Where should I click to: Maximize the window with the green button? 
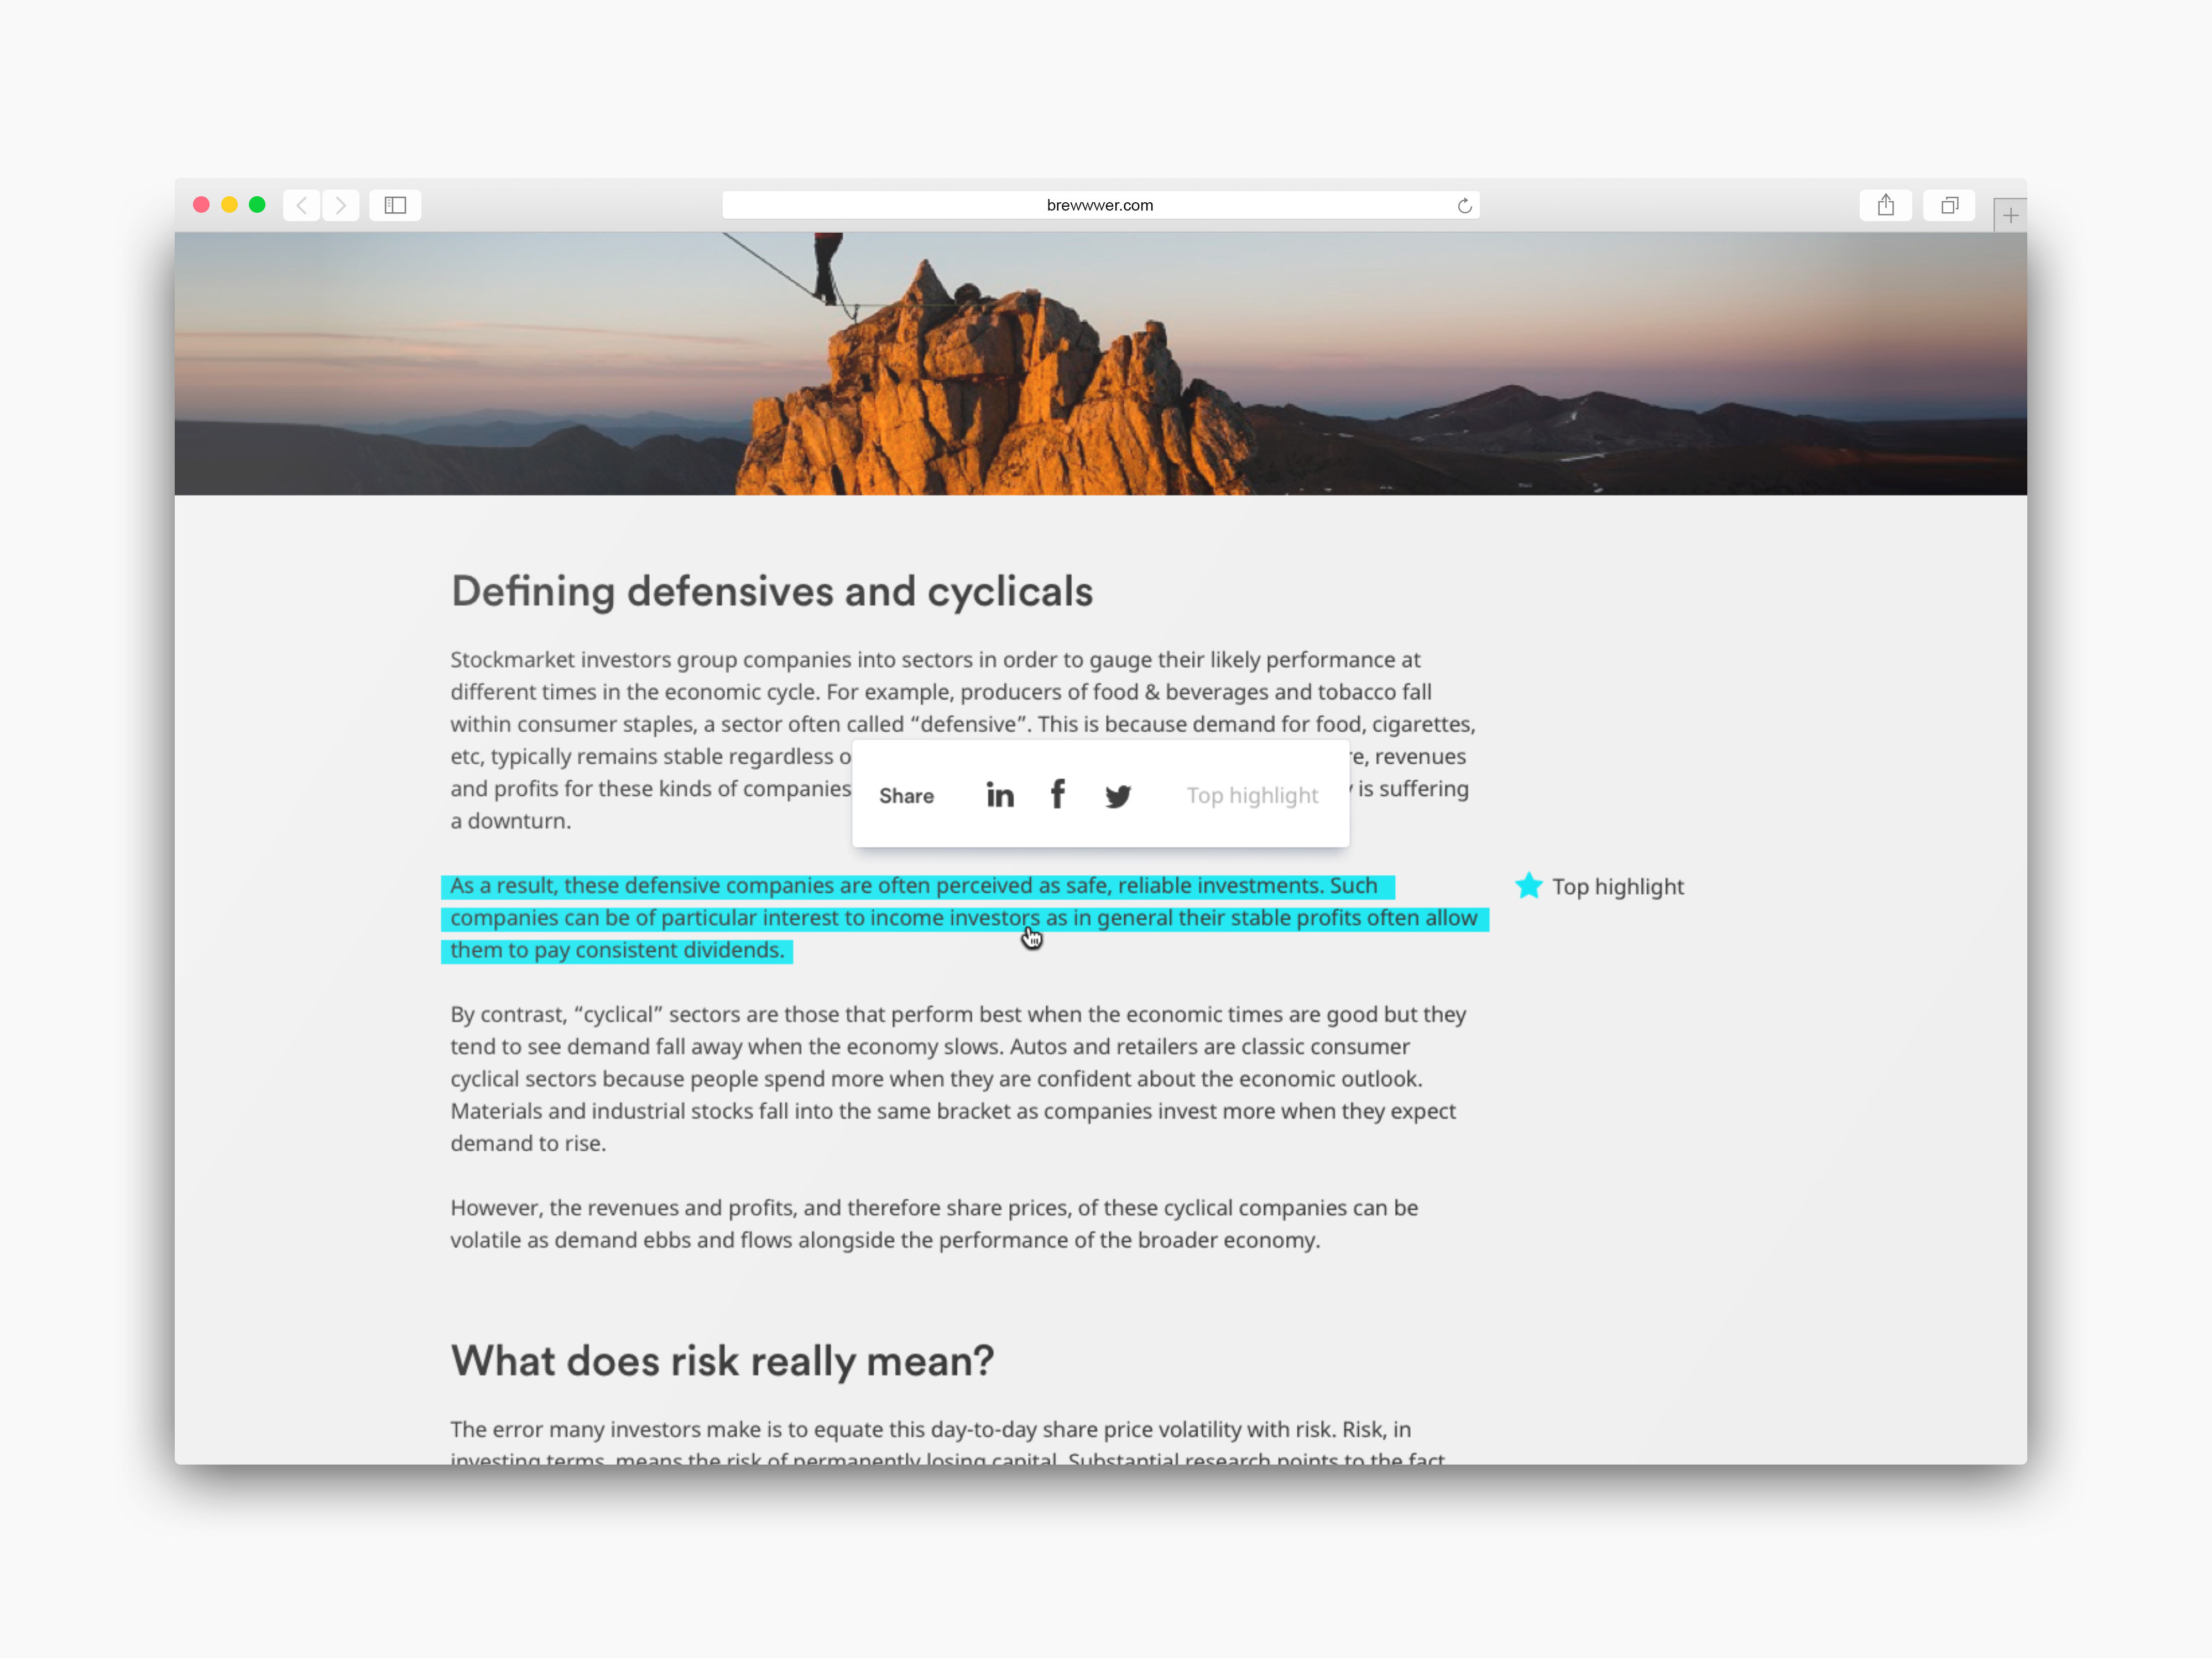point(257,205)
